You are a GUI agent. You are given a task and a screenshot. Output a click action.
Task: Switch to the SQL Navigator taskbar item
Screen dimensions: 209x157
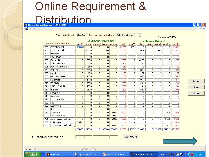(87, 154)
